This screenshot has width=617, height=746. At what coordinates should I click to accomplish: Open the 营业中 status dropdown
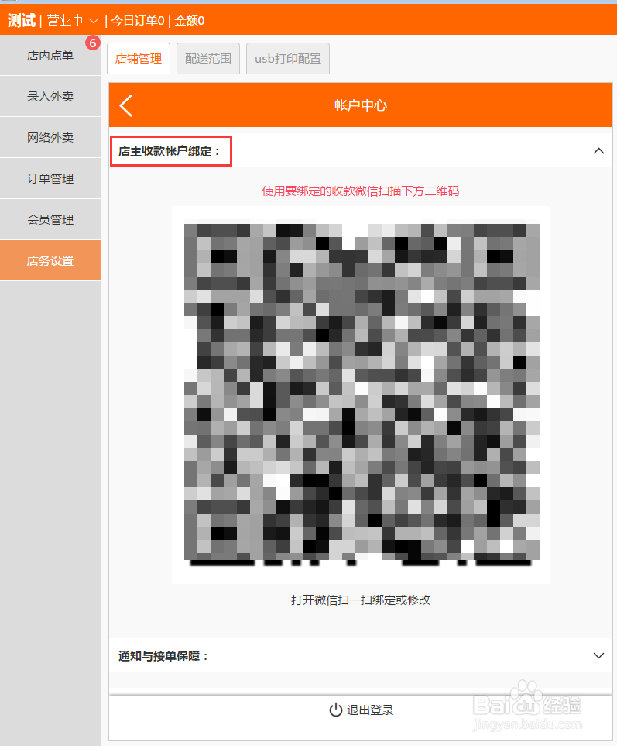point(73,20)
